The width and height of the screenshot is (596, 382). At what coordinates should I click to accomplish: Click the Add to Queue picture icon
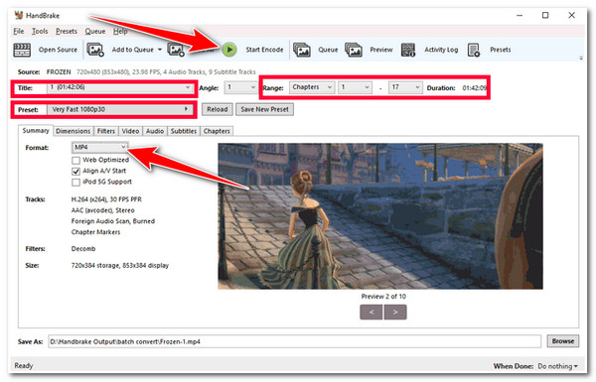pyautogui.click(x=95, y=50)
